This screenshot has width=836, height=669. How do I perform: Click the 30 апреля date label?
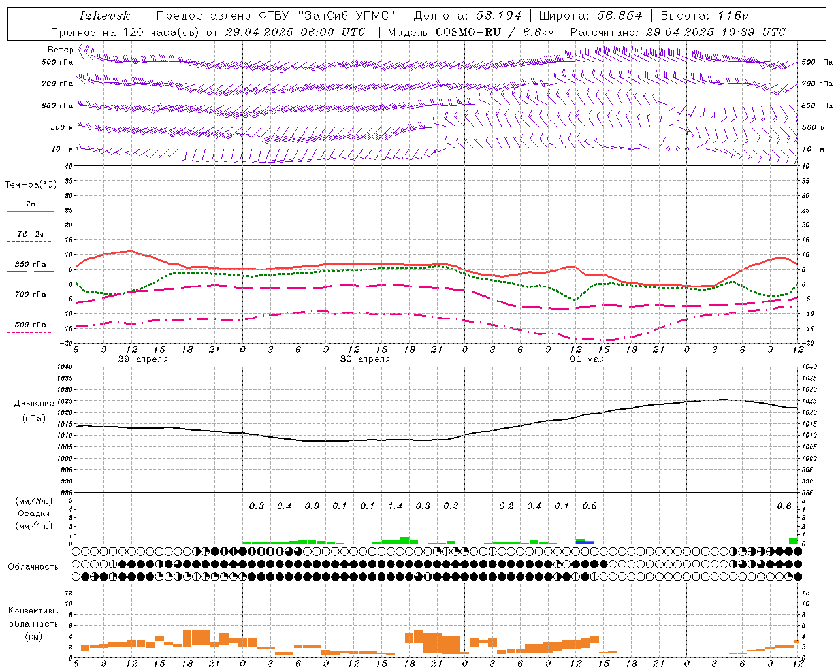365,359
